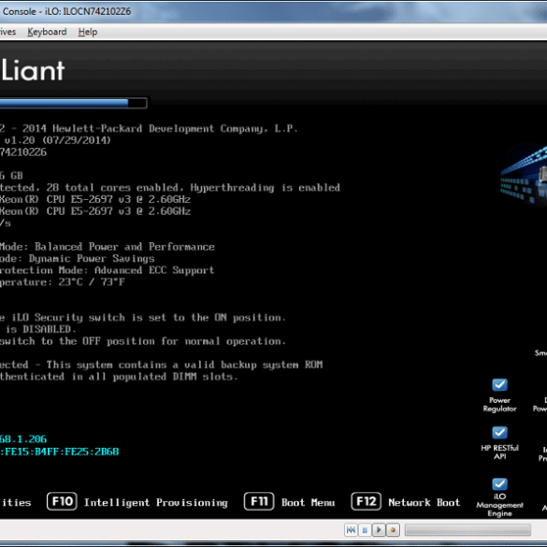This screenshot has height=547, width=547.
Task: Click the F10 key icon
Action: pyautogui.click(x=62, y=501)
